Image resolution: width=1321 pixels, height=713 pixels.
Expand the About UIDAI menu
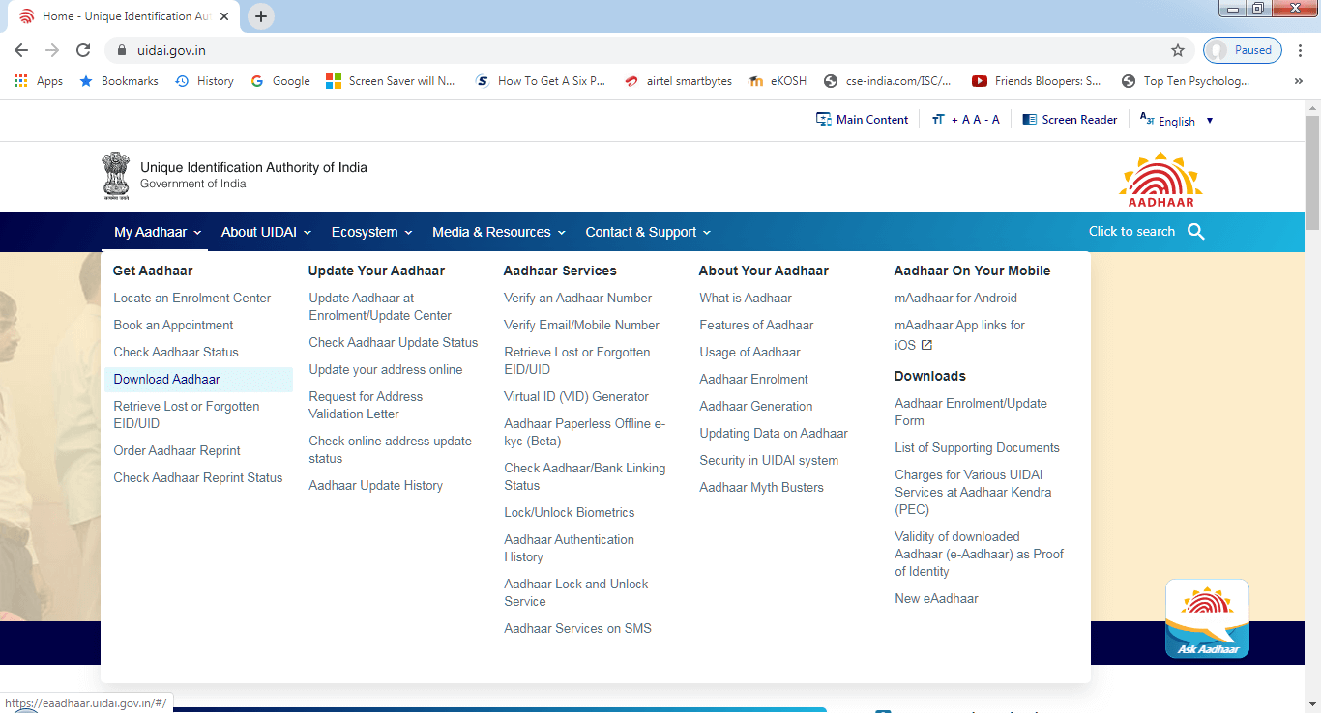pyautogui.click(x=266, y=232)
